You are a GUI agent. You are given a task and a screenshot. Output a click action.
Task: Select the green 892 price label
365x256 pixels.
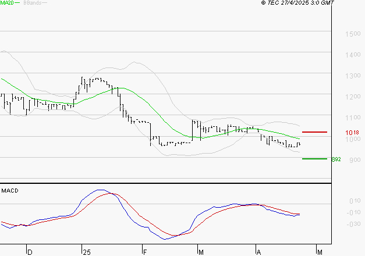click(x=336, y=159)
